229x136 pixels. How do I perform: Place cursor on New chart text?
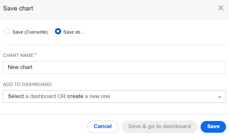click(x=20, y=67)
